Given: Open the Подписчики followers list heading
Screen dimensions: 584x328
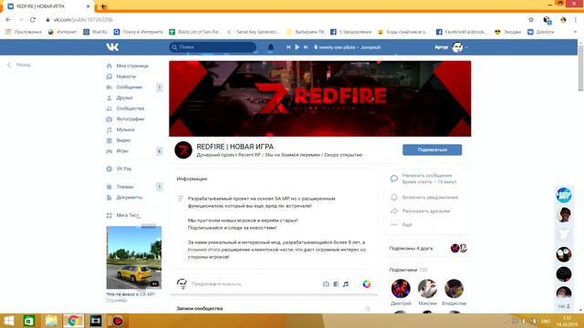Looking at the screenshot, I should tap(403, 270).
